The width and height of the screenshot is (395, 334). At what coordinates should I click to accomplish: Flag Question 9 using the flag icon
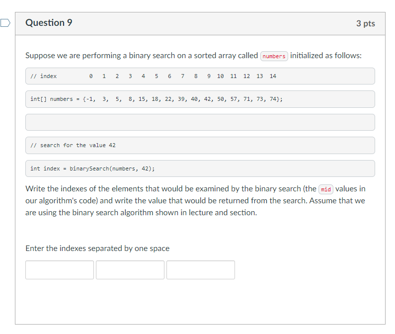coord(5,23)
